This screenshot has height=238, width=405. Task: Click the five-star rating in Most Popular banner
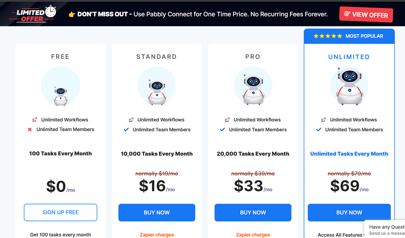click(328, 36)
